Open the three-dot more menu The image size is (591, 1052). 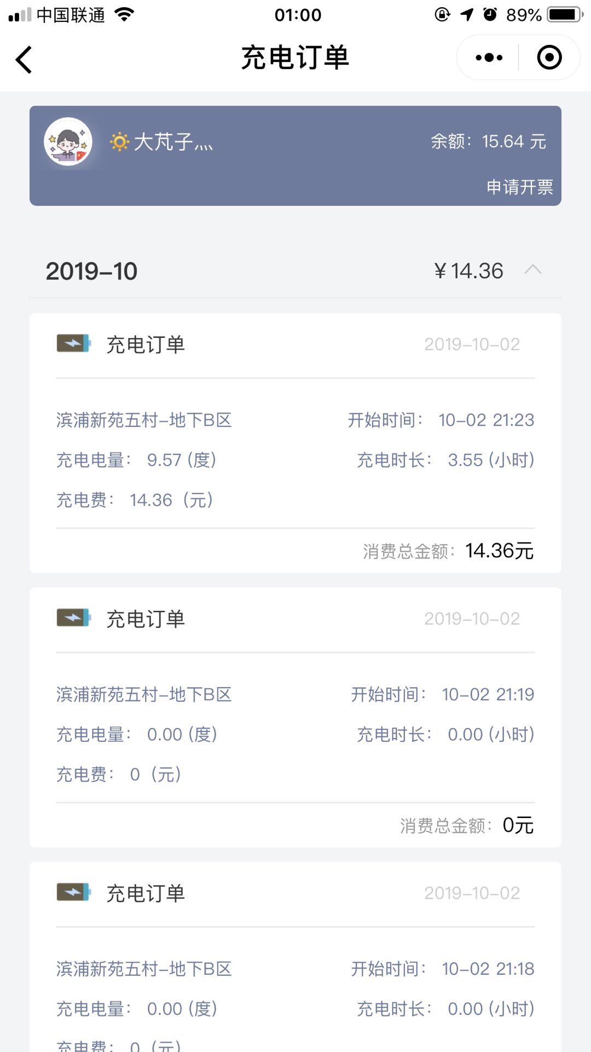point(489,58)
